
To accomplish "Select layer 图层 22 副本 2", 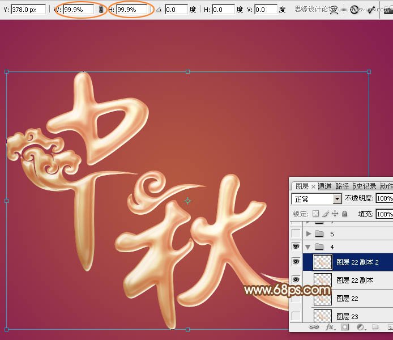I will pyautogui.click(x=348, y=262).
